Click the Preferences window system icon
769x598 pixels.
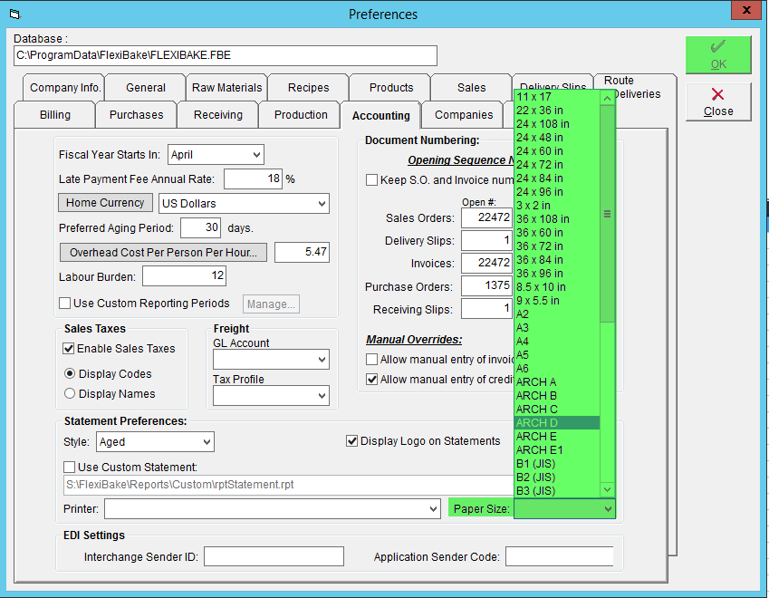click(15, 14)
